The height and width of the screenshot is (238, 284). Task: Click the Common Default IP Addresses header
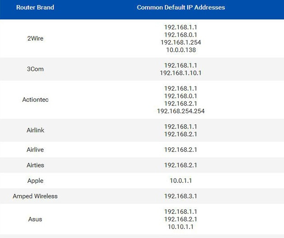pyautogui.click(x=181, y=8)
